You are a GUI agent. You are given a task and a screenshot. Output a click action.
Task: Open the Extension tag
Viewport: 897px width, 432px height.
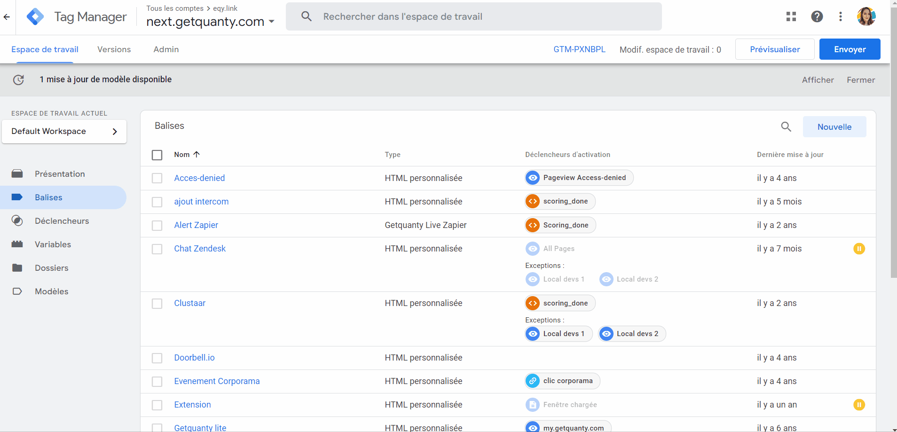point(192,405)
